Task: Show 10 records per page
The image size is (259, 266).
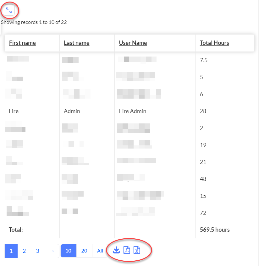Action: pyautogui.click(x=69, y=251)
